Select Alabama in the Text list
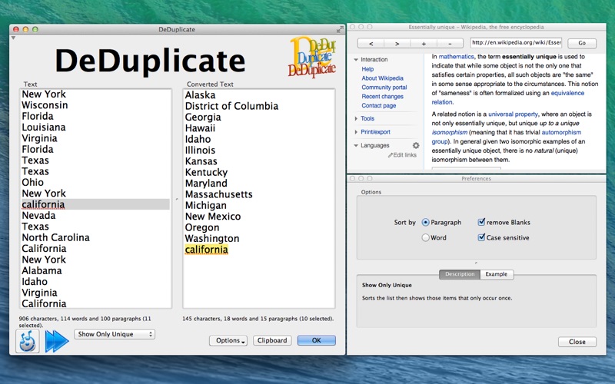 click(42, 270)
